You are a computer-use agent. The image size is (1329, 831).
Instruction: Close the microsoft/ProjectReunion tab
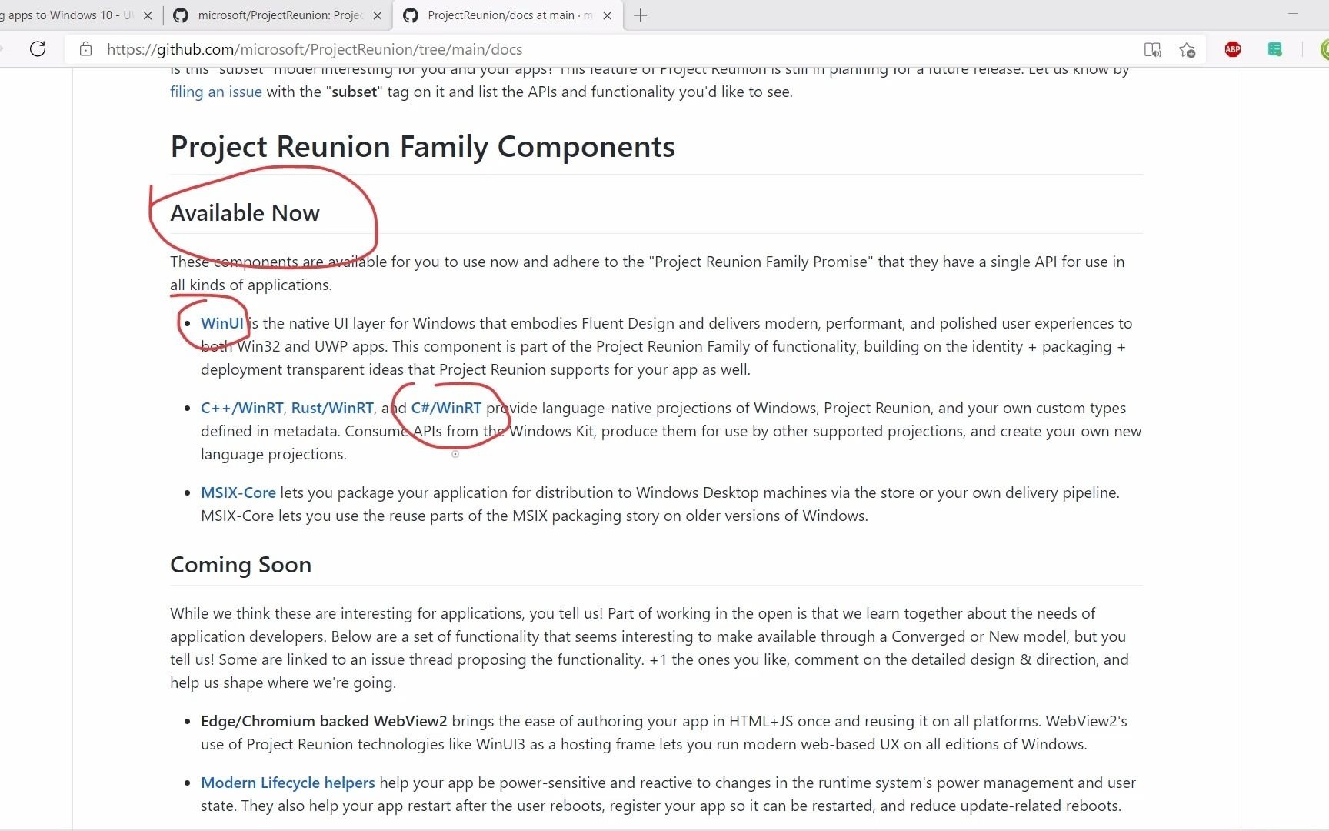[x=378, y=15]
